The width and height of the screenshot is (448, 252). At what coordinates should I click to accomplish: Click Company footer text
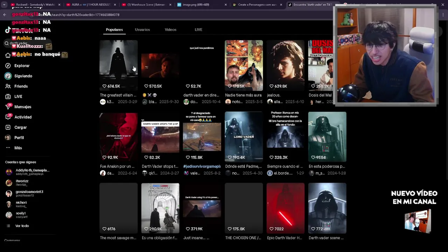coord(12,240)
